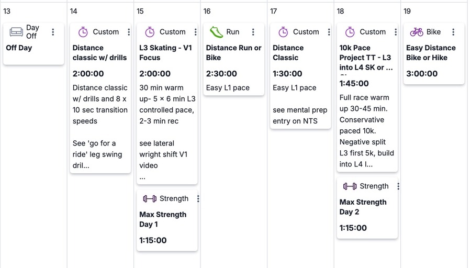Screen dimensions: 471x268
Task: Click the stopwatch icon on L3 Skating card
Action: (150, 32)
